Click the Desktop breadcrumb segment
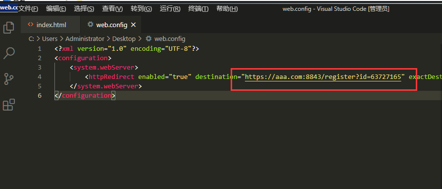 coord(124,39)
